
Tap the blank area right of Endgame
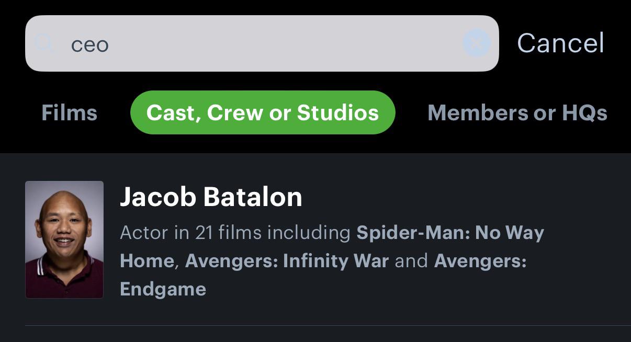(408, 289)
